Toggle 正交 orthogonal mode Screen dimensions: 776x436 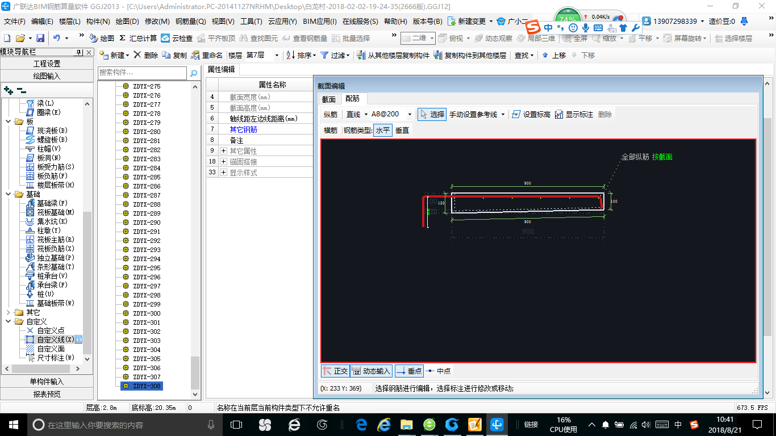(335, 371)
